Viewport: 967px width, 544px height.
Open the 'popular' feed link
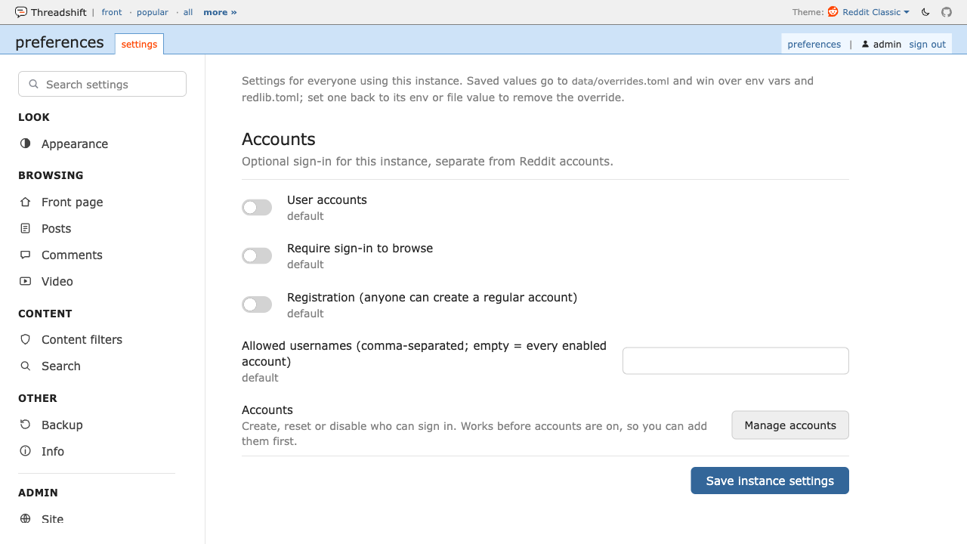point(153,12)
